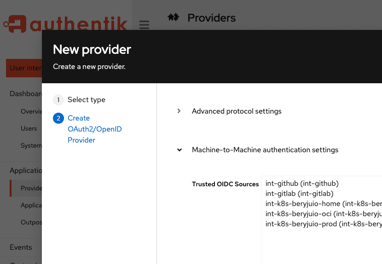Click the Providers puzzle-piece icon
Viewport: 382px width, 264px height.
173,18
